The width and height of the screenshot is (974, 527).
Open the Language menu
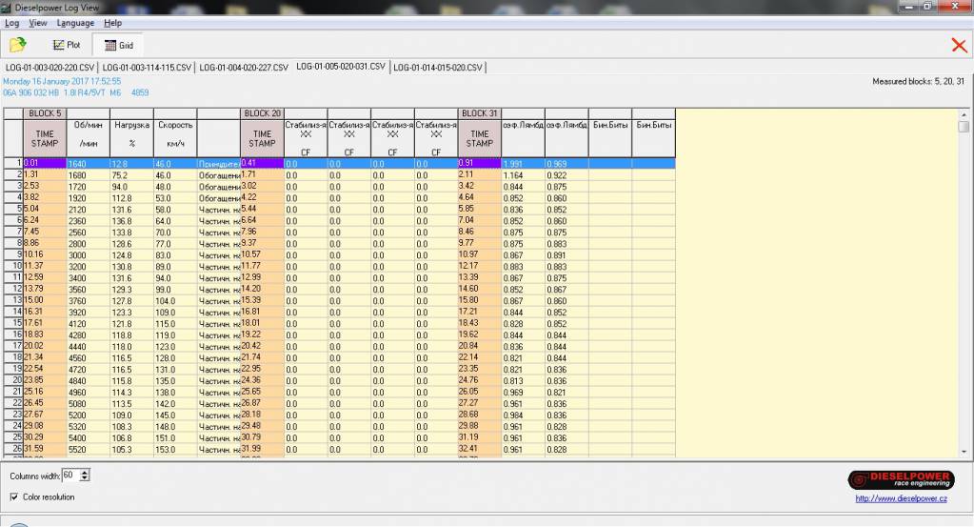tap(75, 23)
